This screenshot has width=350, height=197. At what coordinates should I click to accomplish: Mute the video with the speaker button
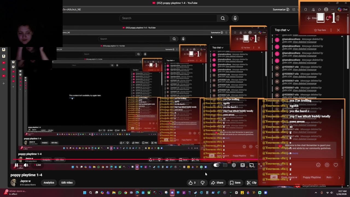point(26,165)
